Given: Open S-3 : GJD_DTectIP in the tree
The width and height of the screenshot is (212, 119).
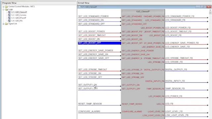Looking at the screenshot, I should click(x=19, y=18).
